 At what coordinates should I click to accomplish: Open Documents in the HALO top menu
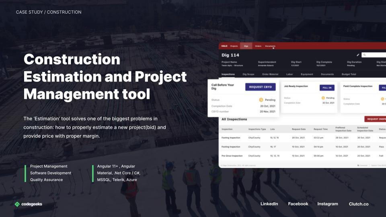point(270,46)
